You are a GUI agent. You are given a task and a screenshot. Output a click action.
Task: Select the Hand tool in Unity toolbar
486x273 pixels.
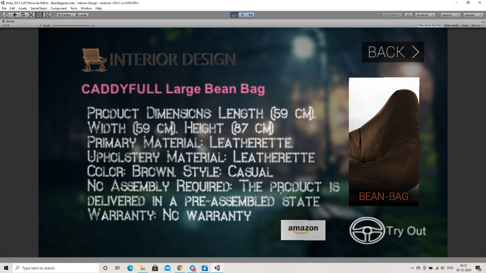[6, 15]
